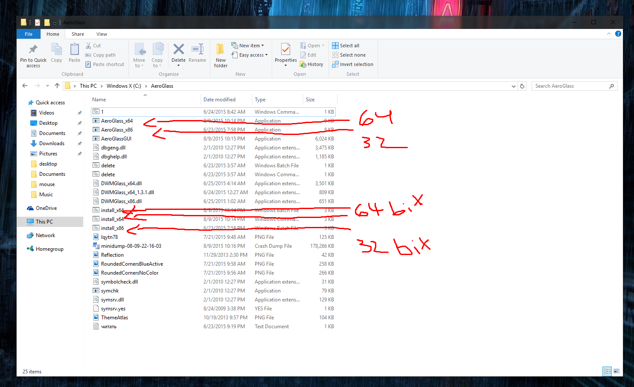The width and height of the screenshot is (634, 387).
Task: Click Windows X (C:) in breadcrumb
Action: (x=124, y=86)
